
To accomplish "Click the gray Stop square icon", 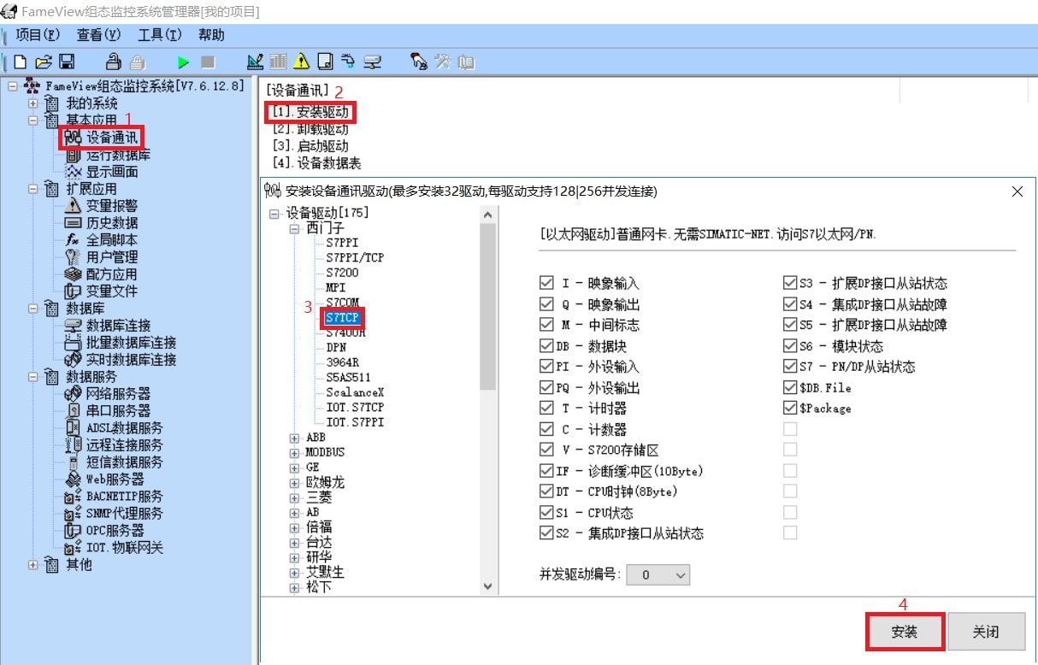I will pos(207,62).
